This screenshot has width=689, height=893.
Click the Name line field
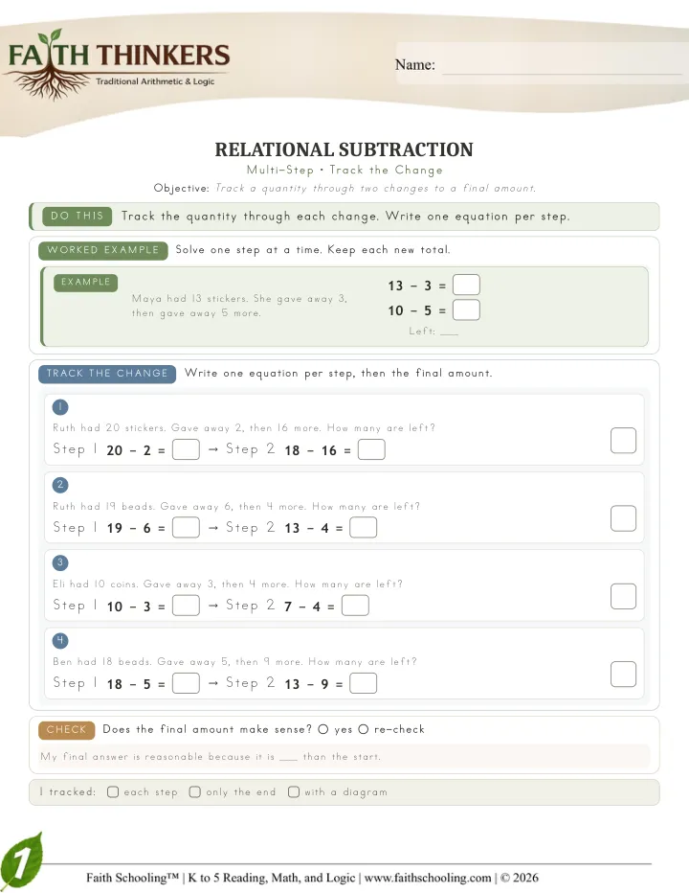point(562,65)
